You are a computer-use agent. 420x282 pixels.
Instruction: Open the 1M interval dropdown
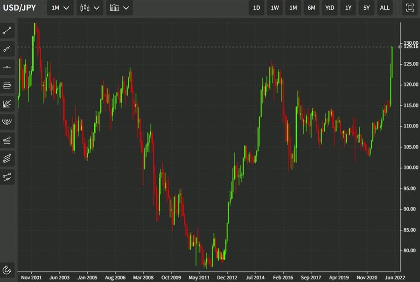point(60,8)
